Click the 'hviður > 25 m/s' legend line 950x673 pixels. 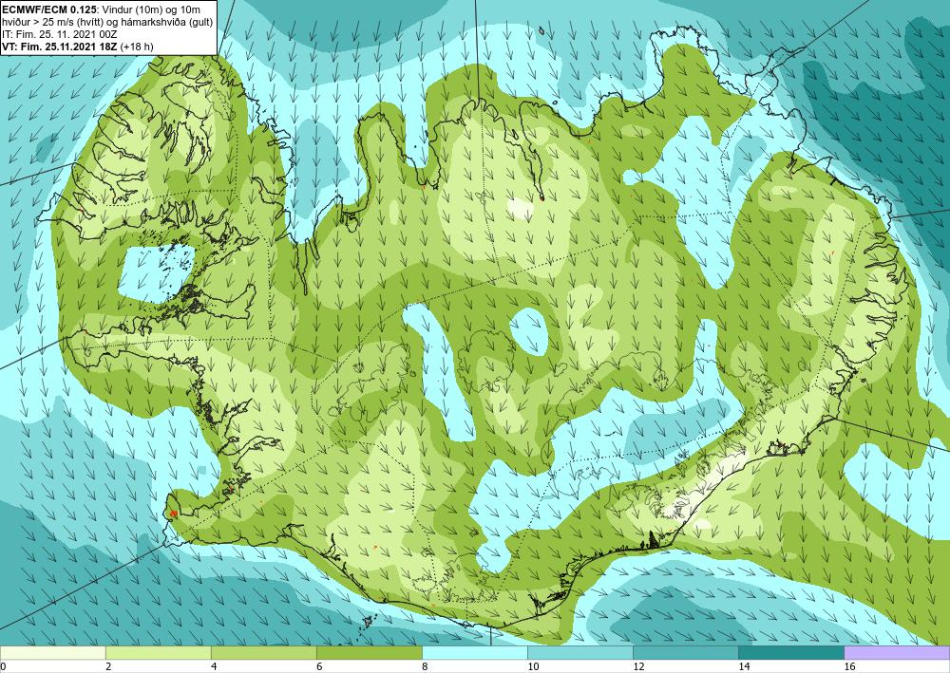click(x=106, y=23)
